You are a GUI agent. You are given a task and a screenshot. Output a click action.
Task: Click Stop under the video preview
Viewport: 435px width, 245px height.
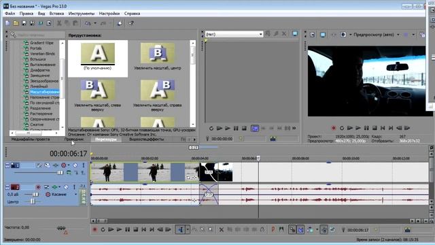coord(375,128)
